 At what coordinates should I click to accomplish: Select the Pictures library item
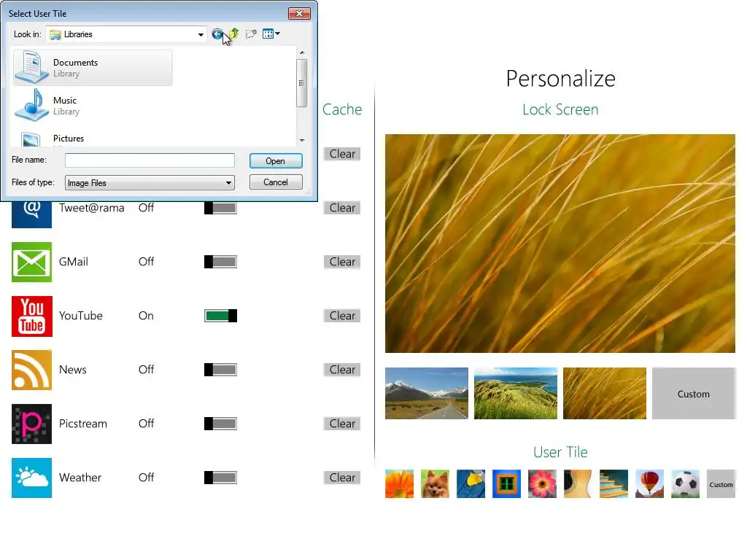click(93, 139)
